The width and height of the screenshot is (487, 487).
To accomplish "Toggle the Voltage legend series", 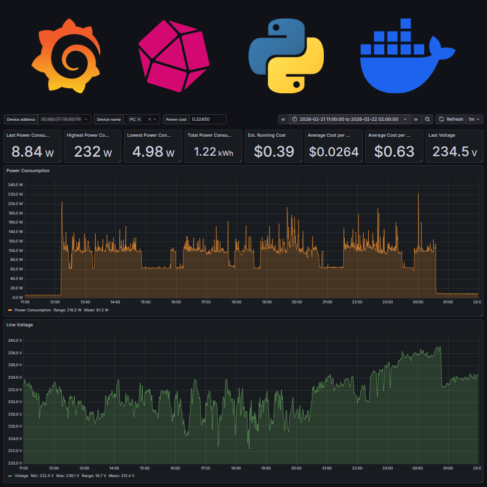I will click(21, 476).
